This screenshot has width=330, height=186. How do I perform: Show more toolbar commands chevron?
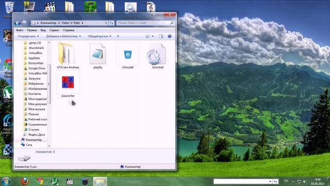(118, 36)
